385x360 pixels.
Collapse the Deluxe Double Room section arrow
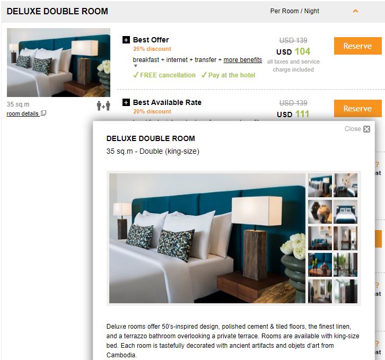point(355,11)
